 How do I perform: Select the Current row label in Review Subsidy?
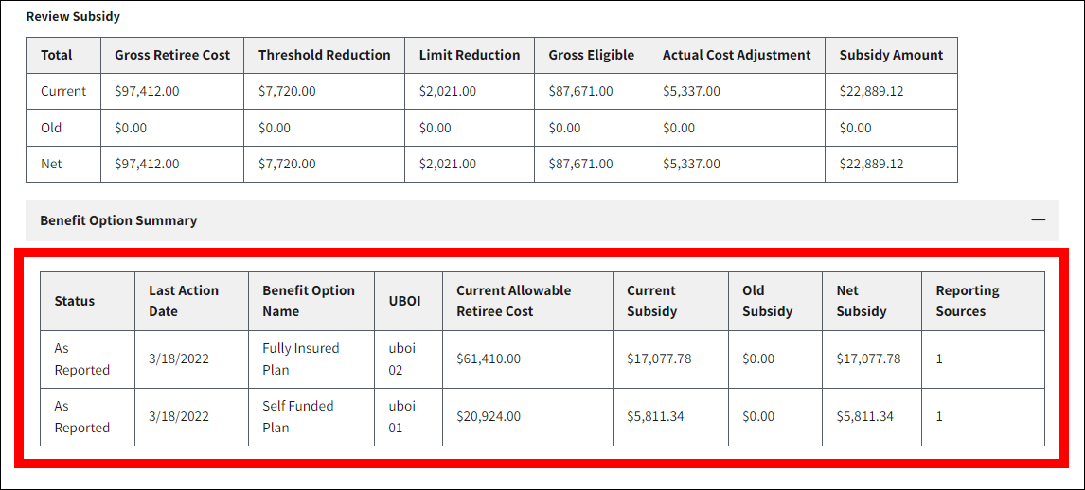pos(63,91)
